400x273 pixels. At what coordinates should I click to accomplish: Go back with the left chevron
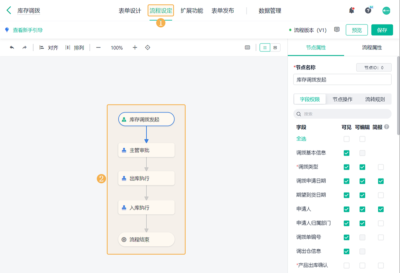coord(9,11)
